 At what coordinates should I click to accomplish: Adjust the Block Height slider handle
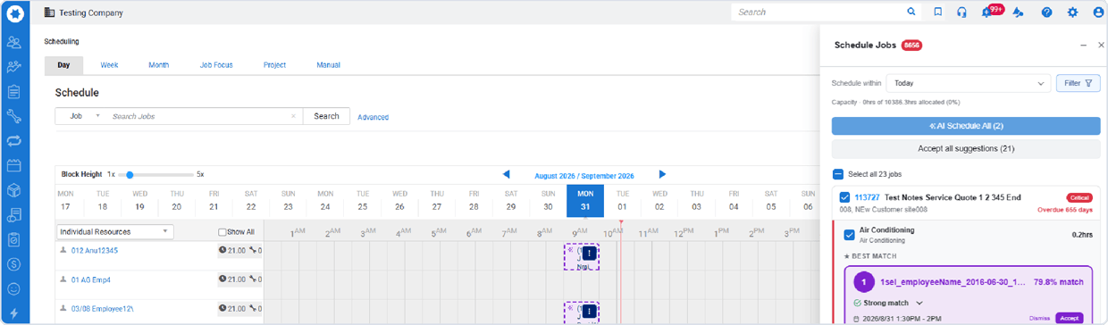pos(130,174)
